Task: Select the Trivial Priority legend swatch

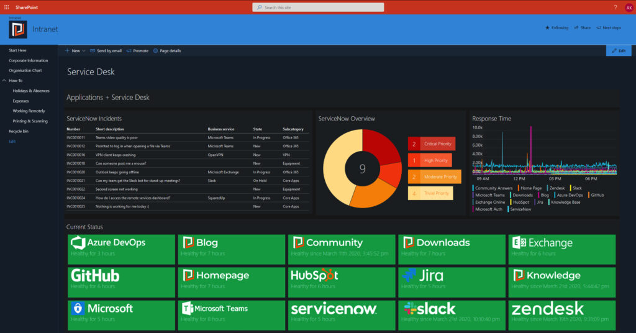Action: point(430,193)
